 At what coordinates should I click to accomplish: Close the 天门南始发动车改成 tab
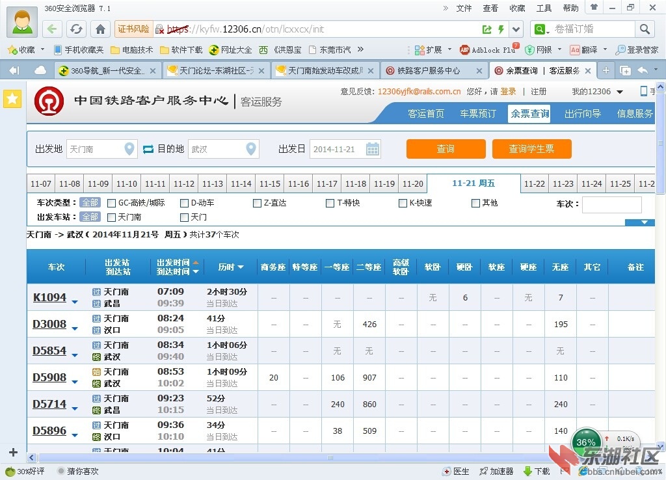pos(371,71)
